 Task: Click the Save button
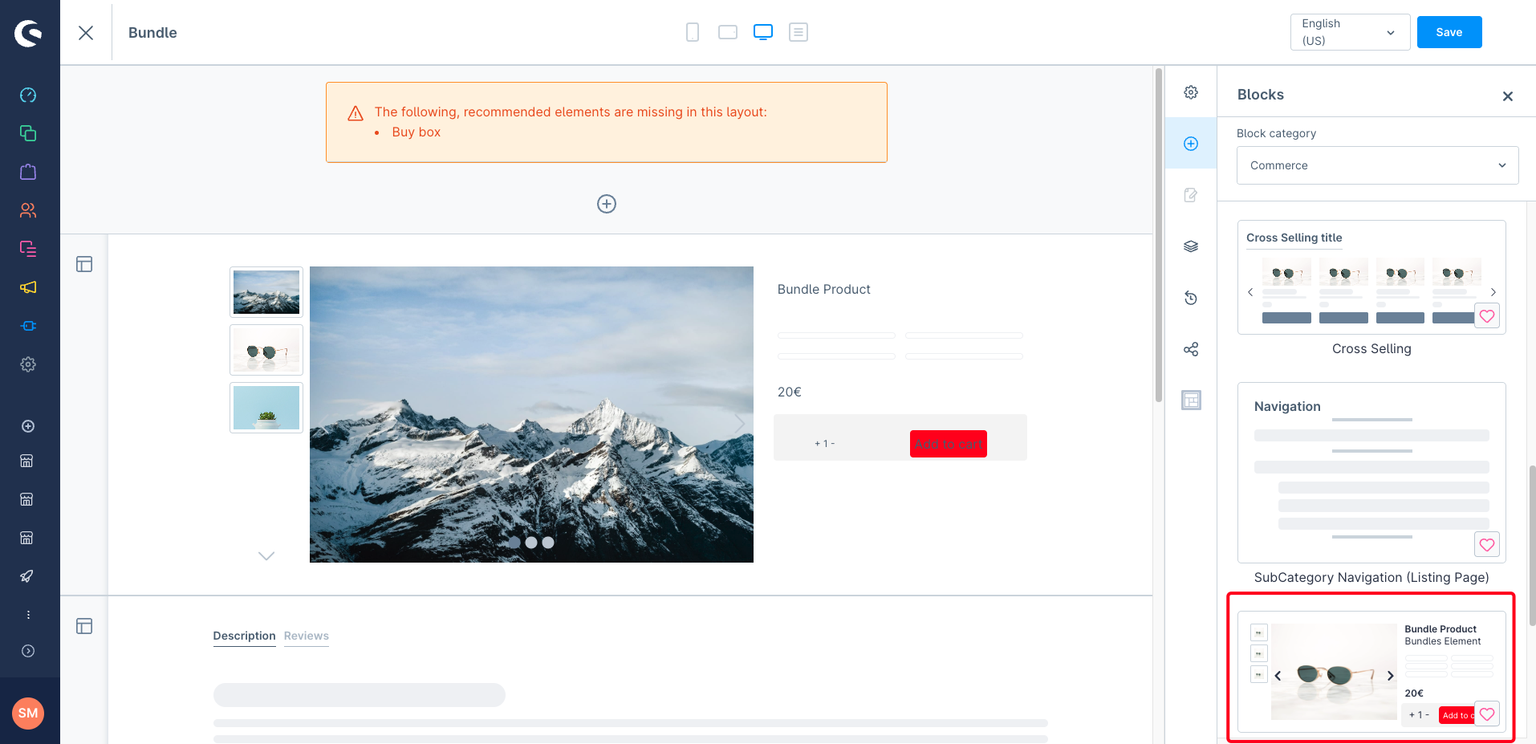click(1449, 32)
